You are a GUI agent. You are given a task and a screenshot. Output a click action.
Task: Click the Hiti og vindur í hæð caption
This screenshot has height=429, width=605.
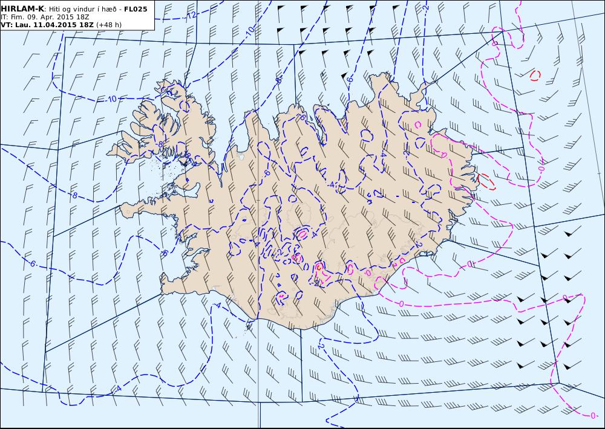tap(82, 9)
